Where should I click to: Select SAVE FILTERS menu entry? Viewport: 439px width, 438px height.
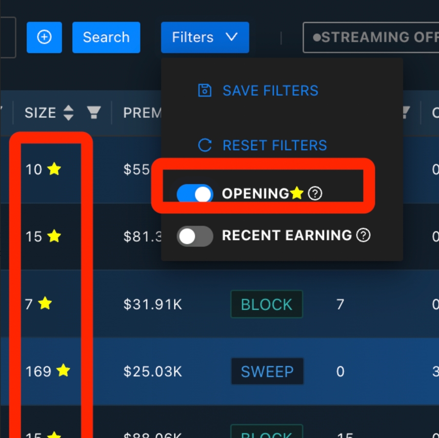point(270,91)
